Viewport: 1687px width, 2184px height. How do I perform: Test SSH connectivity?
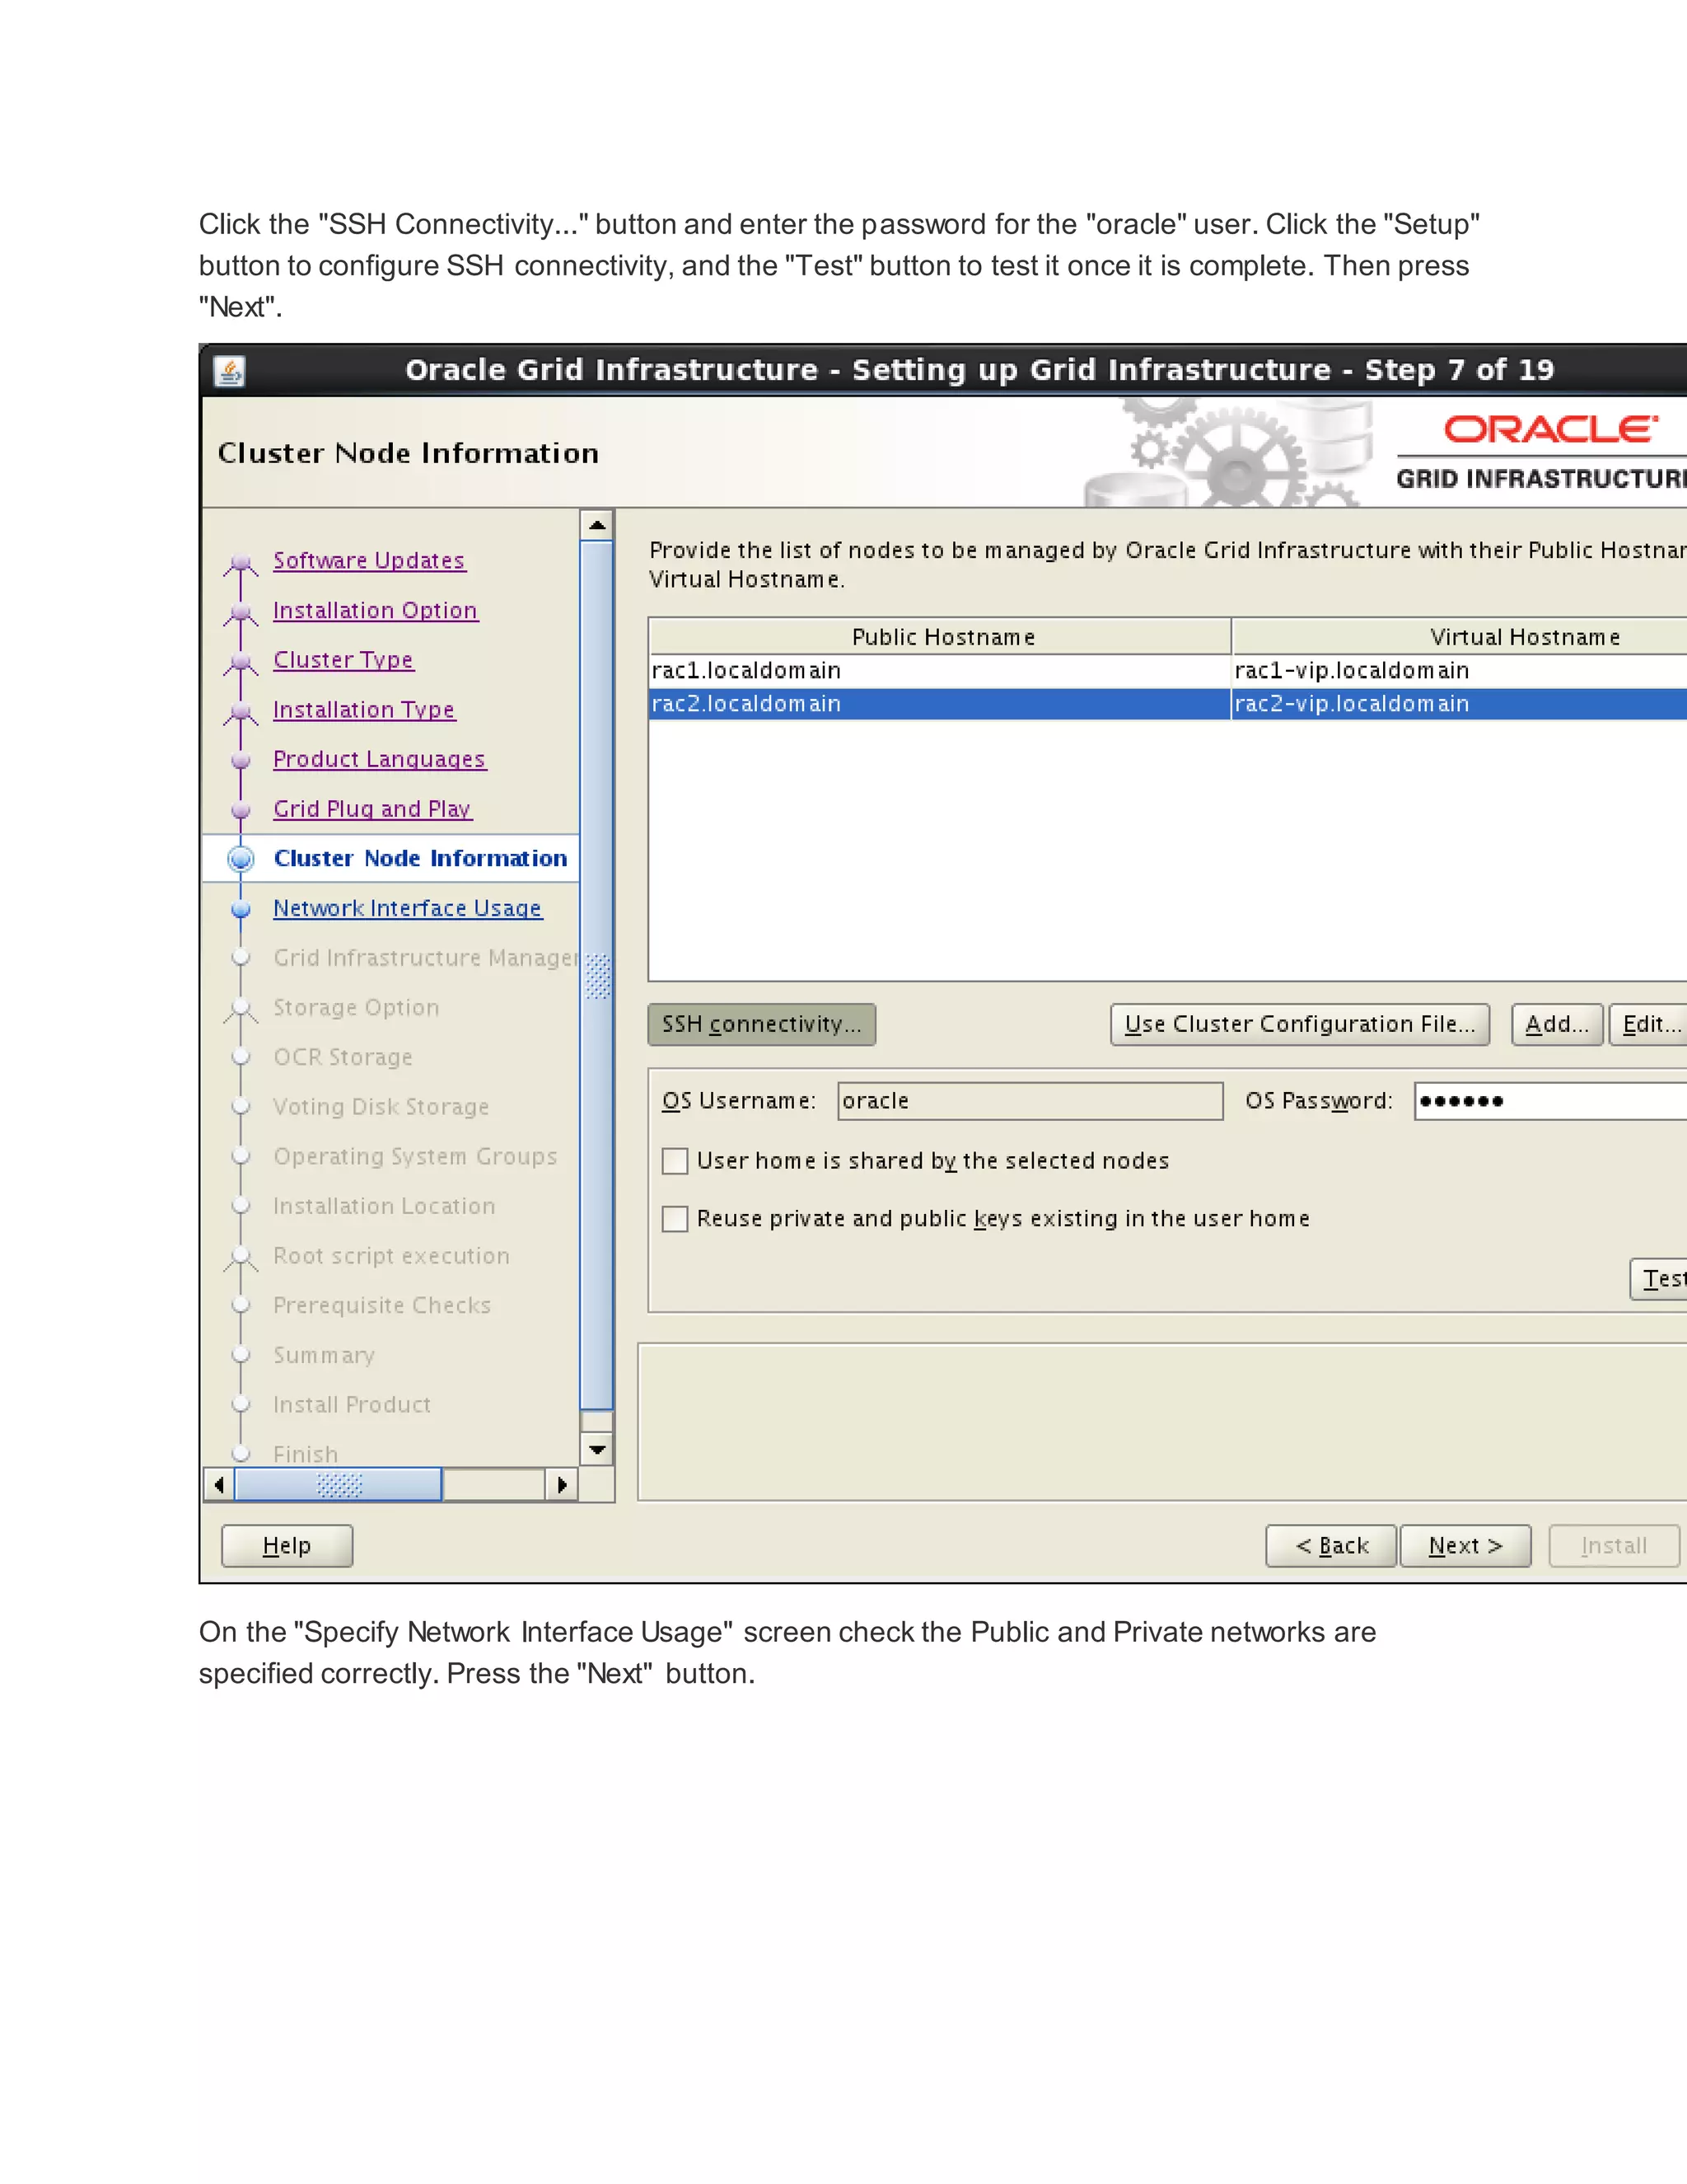[x=1659, y=1278]
